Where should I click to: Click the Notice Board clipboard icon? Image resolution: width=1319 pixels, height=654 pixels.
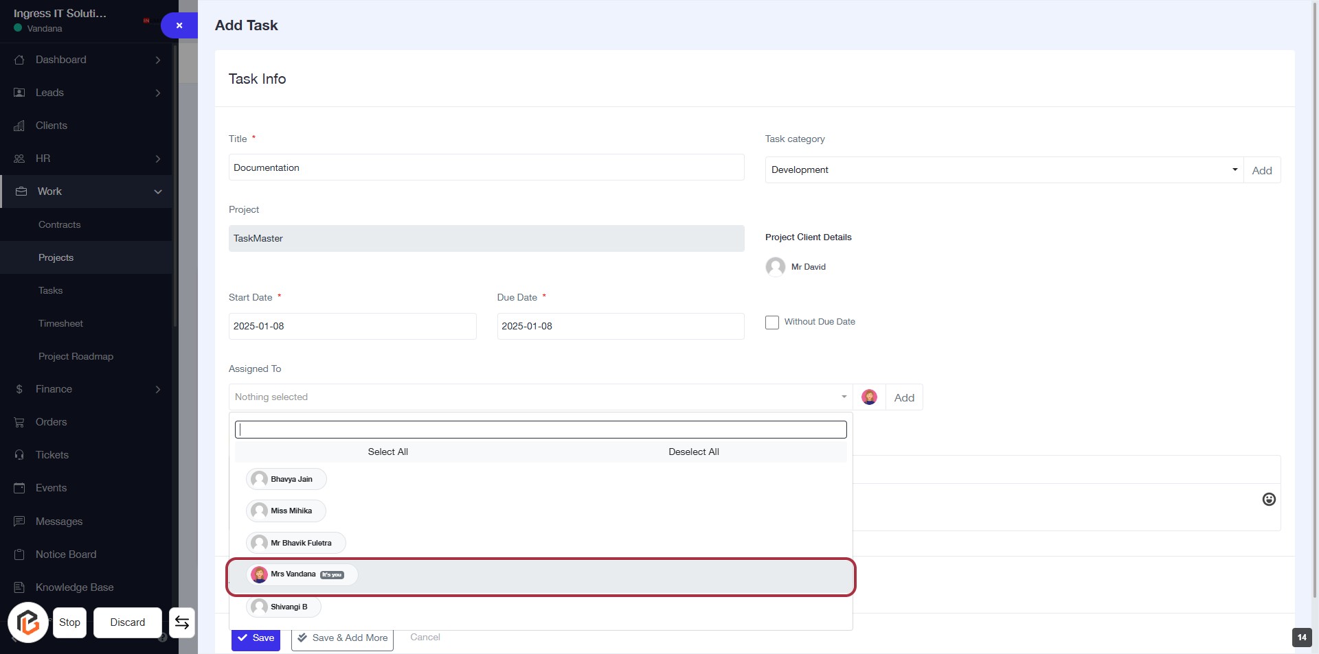pos(19,554)
